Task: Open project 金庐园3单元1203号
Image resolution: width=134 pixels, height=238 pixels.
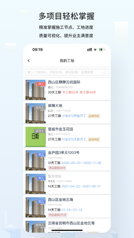Action: pyautogui.click(x=64, y=153)
